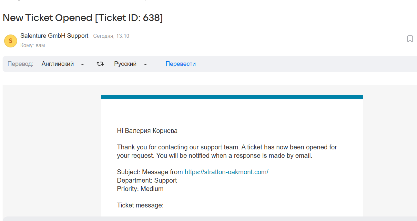Click the small chevron next to 'Английский'
This screenshot has height=221, width=417.
tap(82, 64)
